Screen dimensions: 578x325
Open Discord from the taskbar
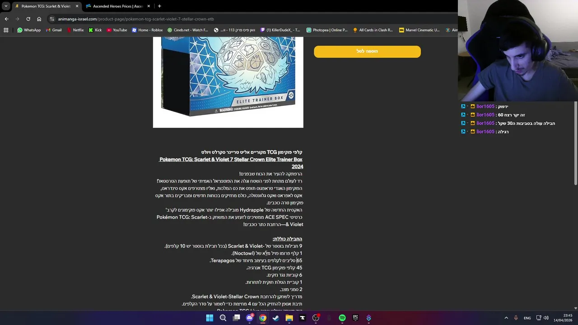[x=249, y=318]
